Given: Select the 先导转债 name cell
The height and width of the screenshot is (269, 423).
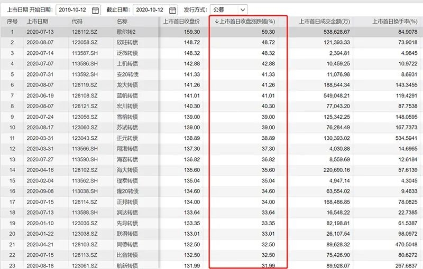Looking at the screenshot, I should click(127, 223).
